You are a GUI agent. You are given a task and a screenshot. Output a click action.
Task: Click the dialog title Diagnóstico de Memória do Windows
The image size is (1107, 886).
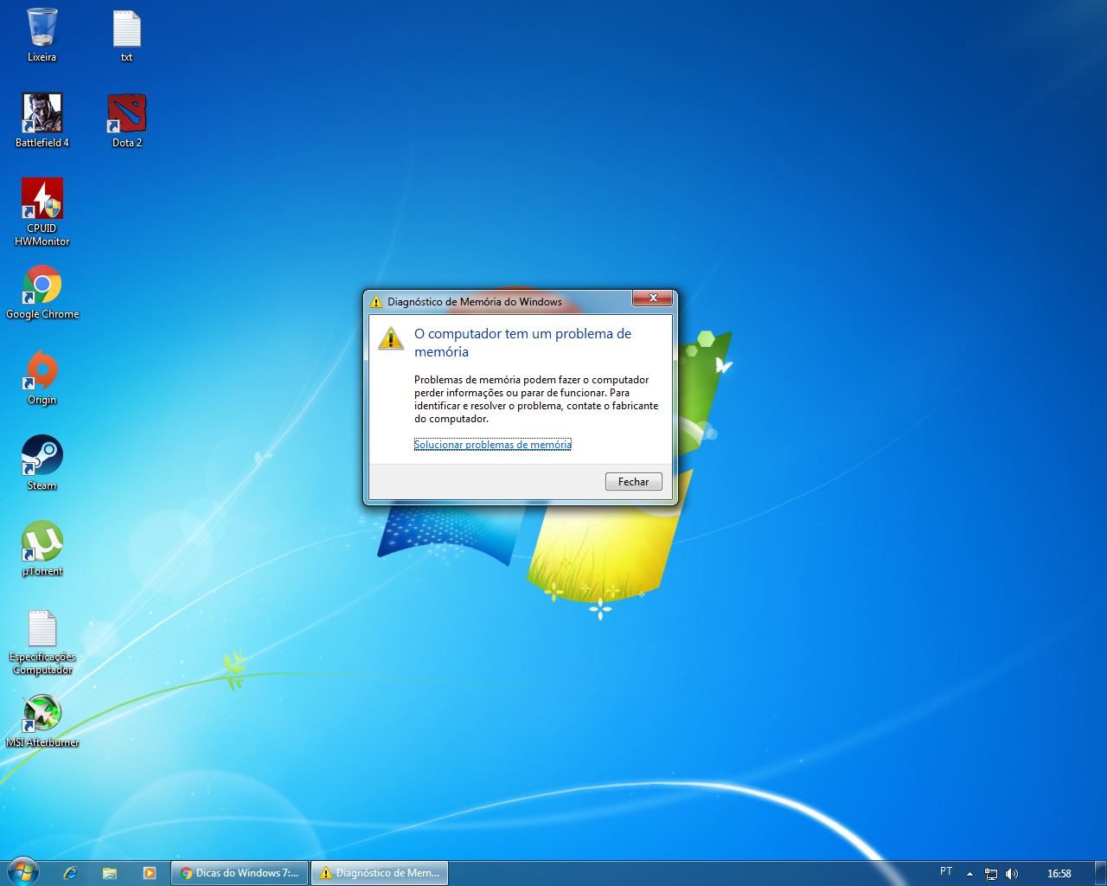pos(475,302)
